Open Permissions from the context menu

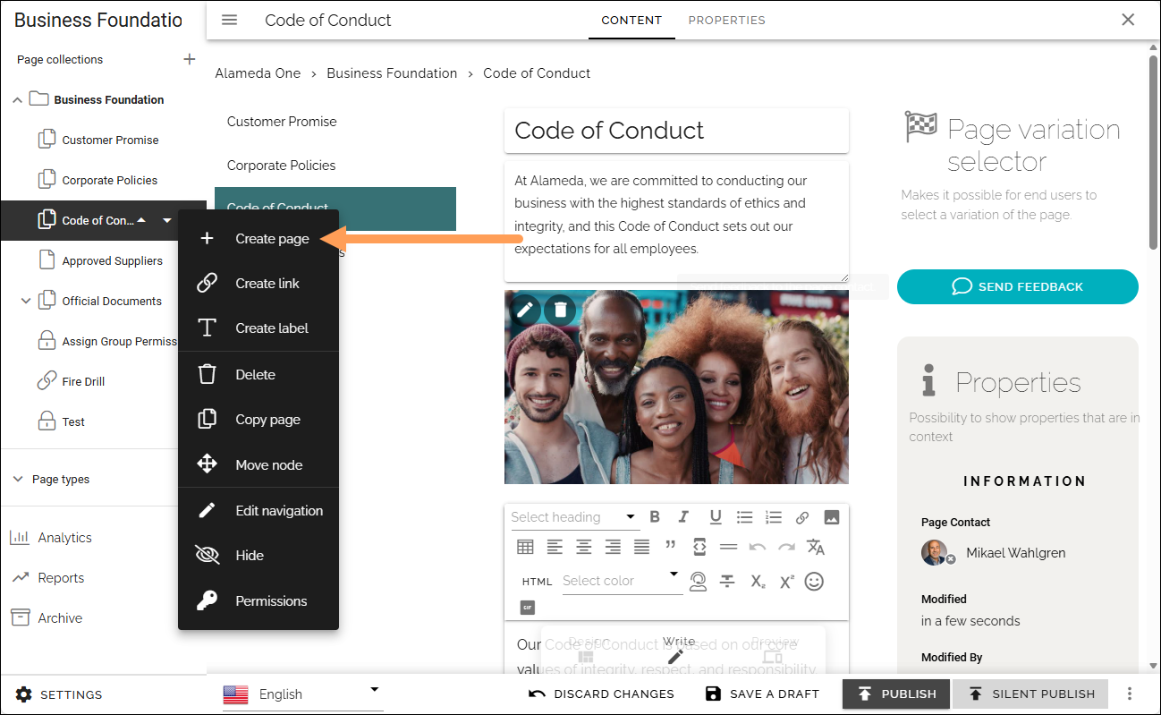[x=258, y=601]
